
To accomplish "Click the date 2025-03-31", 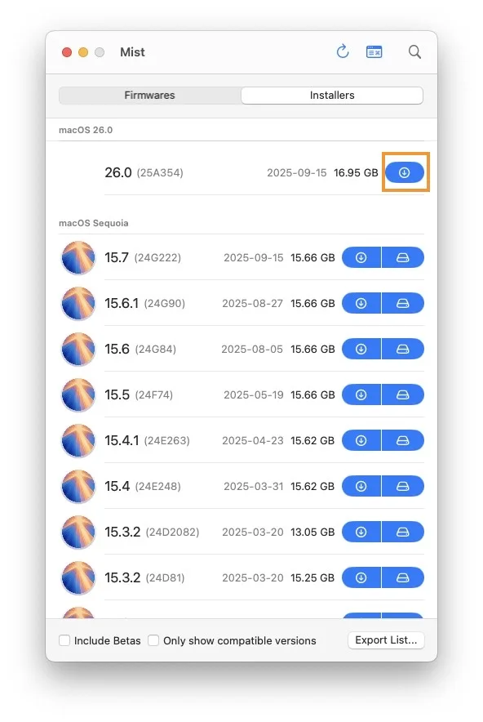I will pyautogui.click(x=254, y=486).
